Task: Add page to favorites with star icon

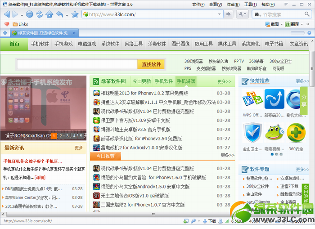Action: click(x=75, y=14)
